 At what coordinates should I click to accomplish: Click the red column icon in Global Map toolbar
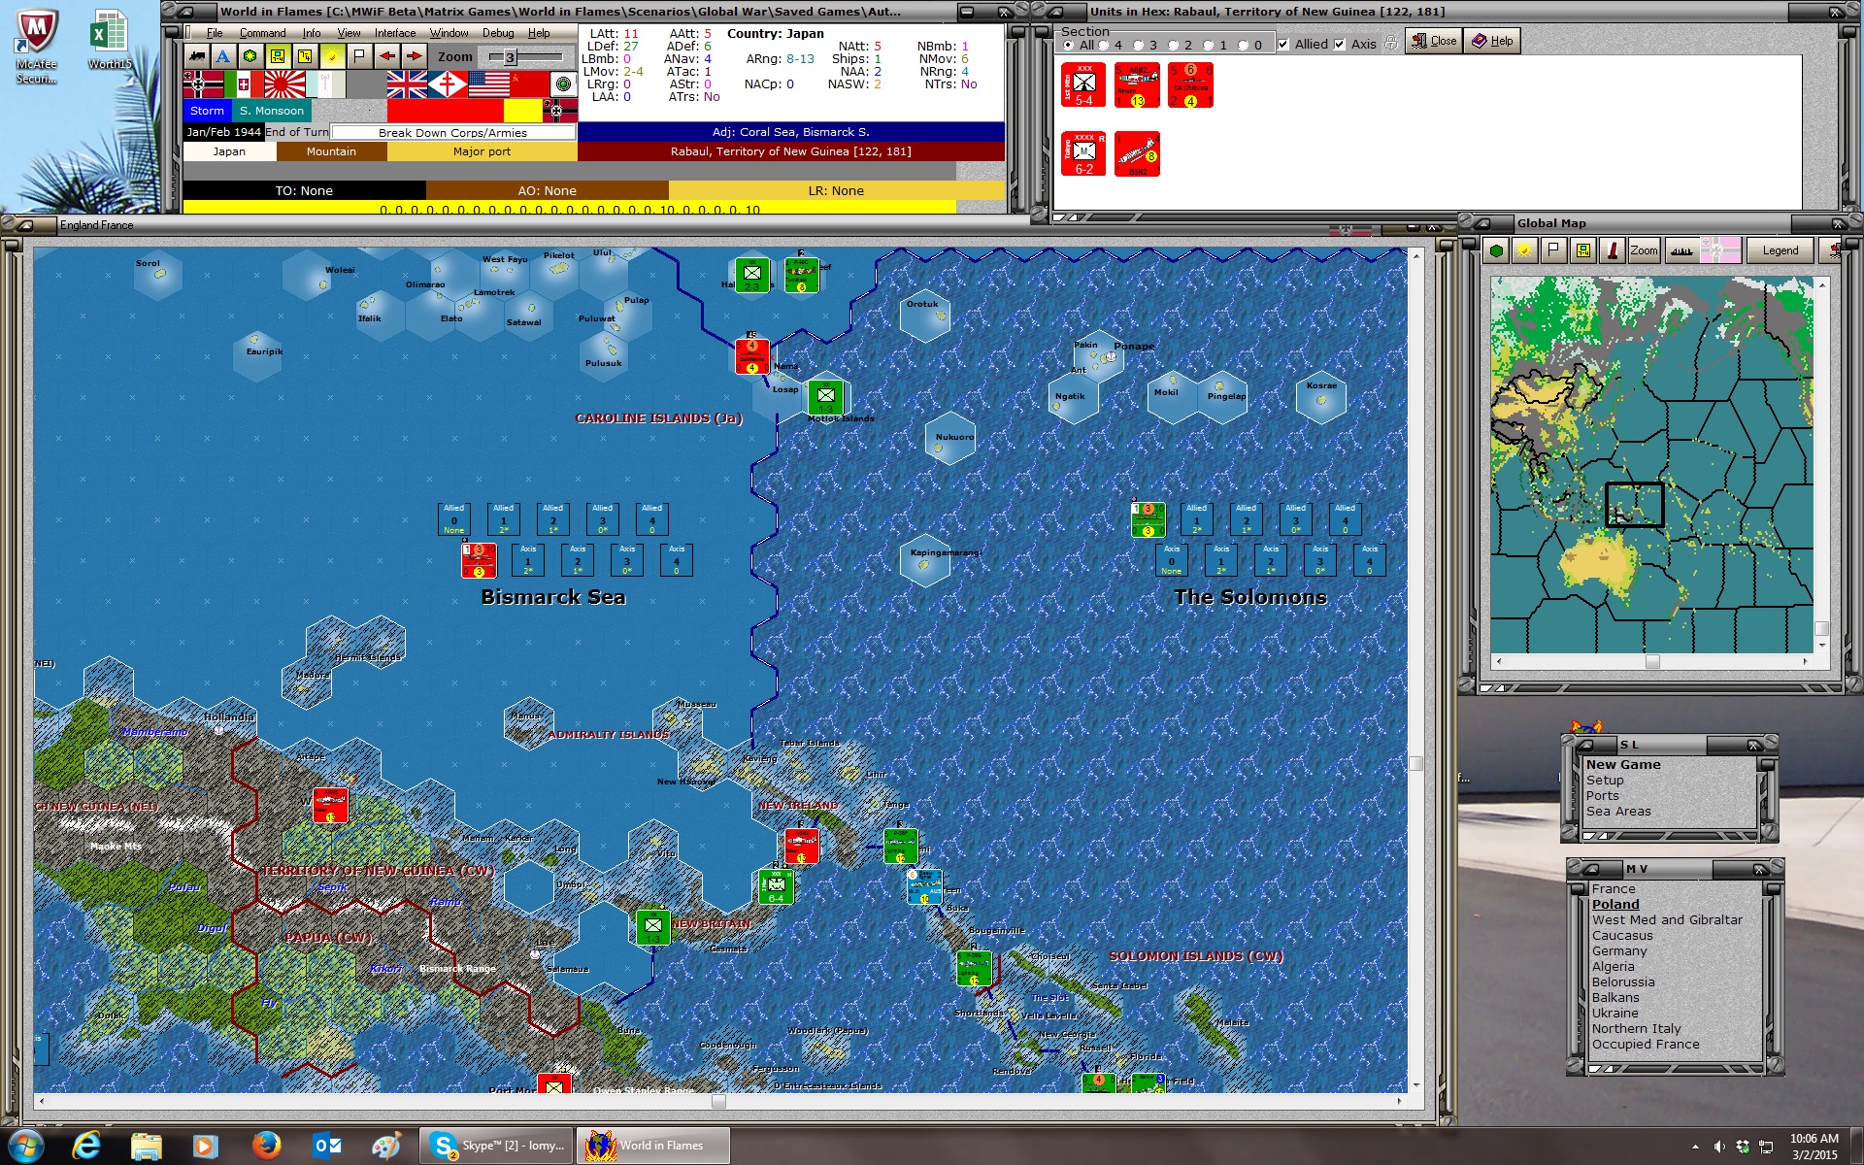pos(1613,250)
